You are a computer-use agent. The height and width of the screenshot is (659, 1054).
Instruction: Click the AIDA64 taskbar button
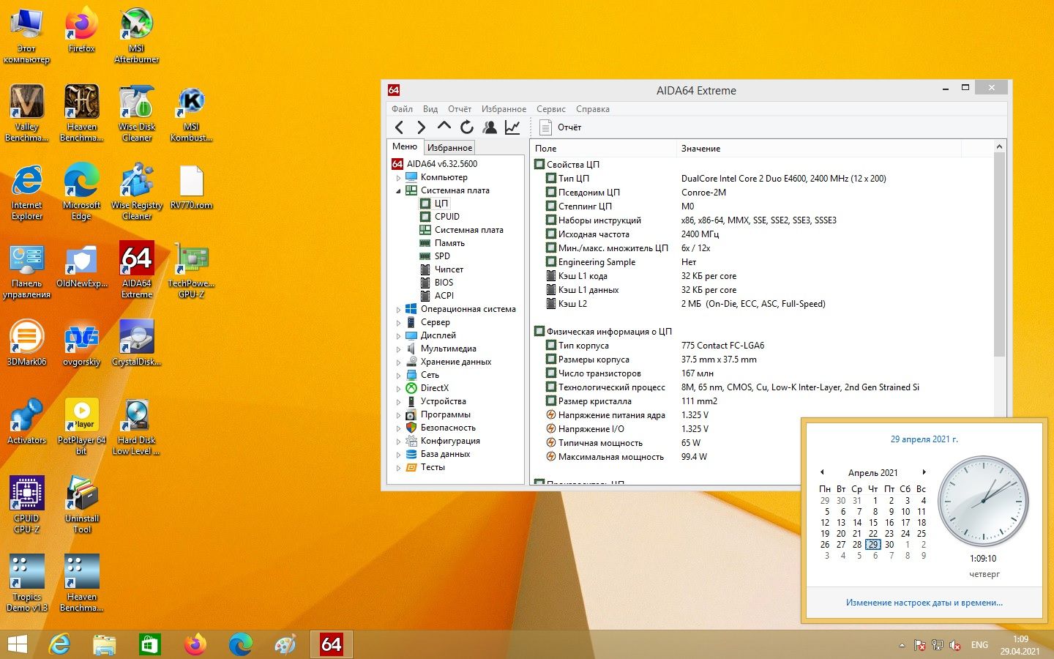pyautogui.click(x=331, y=644)
